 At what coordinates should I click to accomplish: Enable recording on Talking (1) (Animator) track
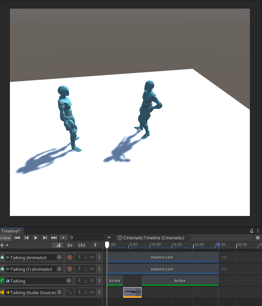click(x=70, y=269)
